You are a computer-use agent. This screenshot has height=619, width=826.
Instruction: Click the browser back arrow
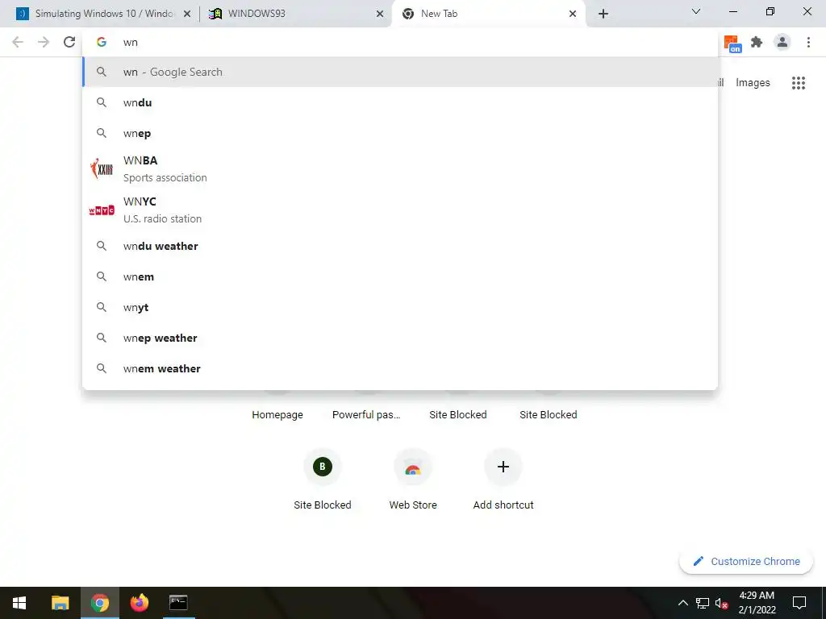point(18,42)
